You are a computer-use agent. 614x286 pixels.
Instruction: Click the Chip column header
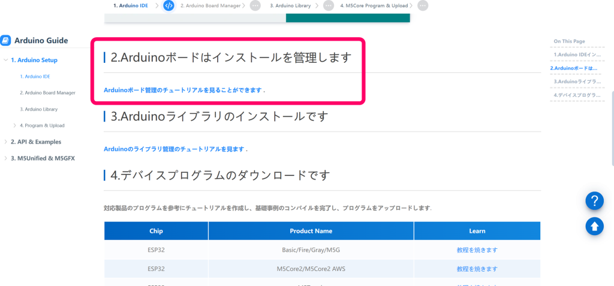tap(156, 231)
